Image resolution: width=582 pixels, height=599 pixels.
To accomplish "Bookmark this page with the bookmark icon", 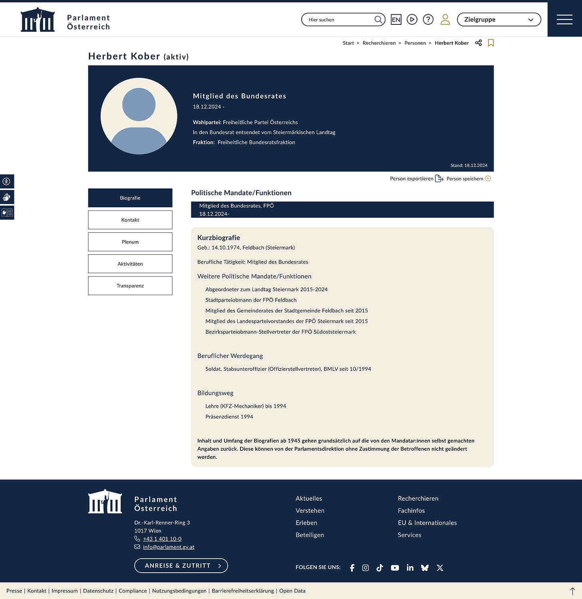I will click(491, 43).
